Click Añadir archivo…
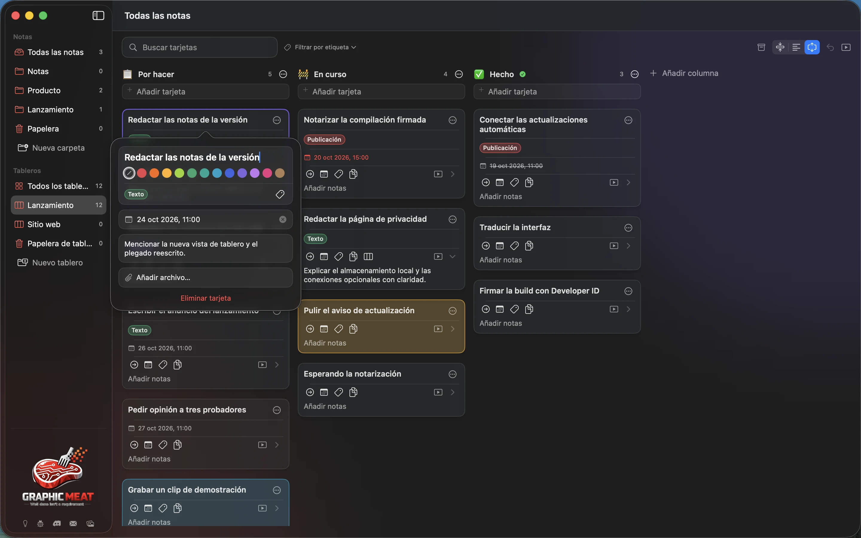Screen dimensions: 861x538 click(206, 278)
